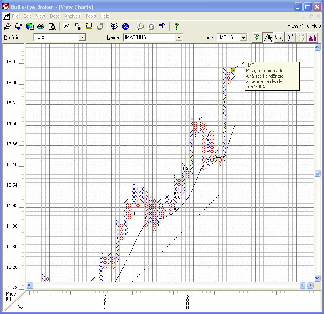This screenshot has width=324, height=314.
Task: Click the purple bar chart volume icon
Action: (312, 37)
